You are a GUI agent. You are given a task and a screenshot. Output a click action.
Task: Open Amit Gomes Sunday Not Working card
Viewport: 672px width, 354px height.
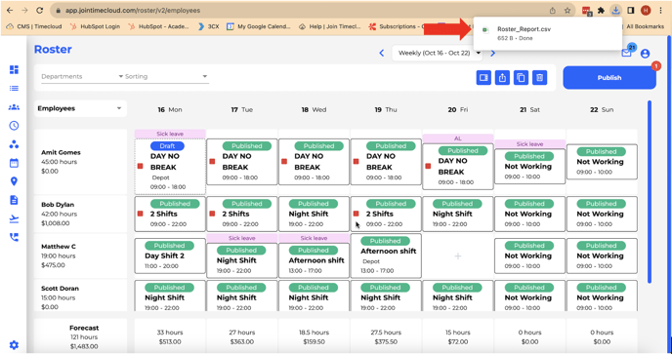(602, 161)
